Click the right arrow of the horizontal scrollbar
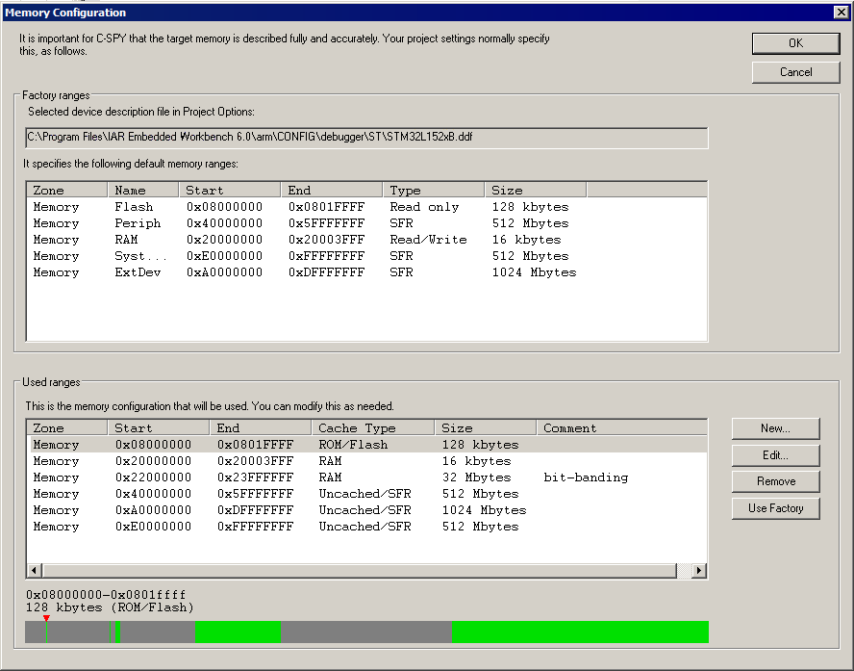 pos(699,571)
